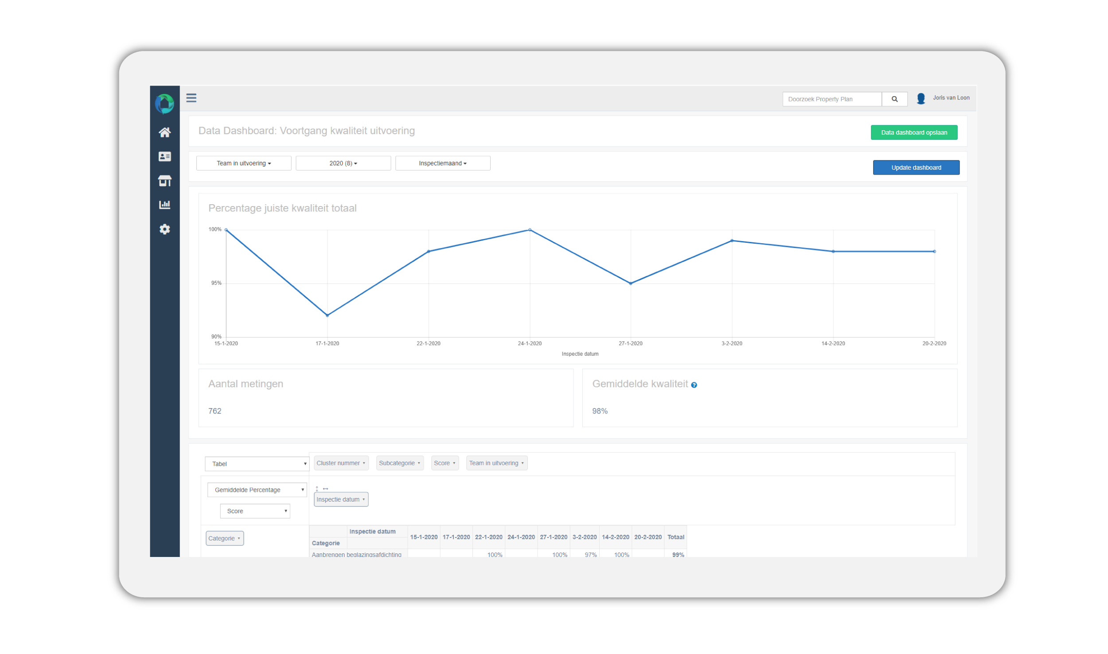Click the 14-2-2020 table column header
The width and height of the screenshot is (1108, 654).
pyautogui.click(x=616, y=537)
